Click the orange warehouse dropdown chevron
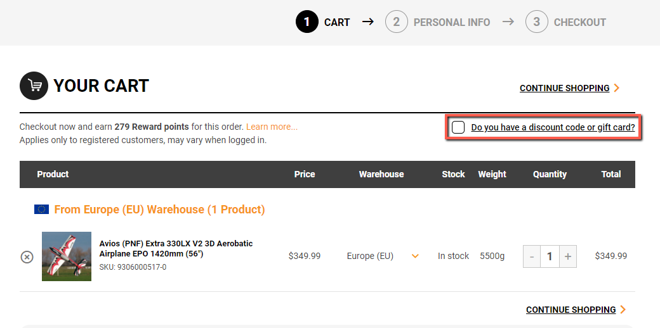The height and width of the screenshot is (328, 660). 415,256
